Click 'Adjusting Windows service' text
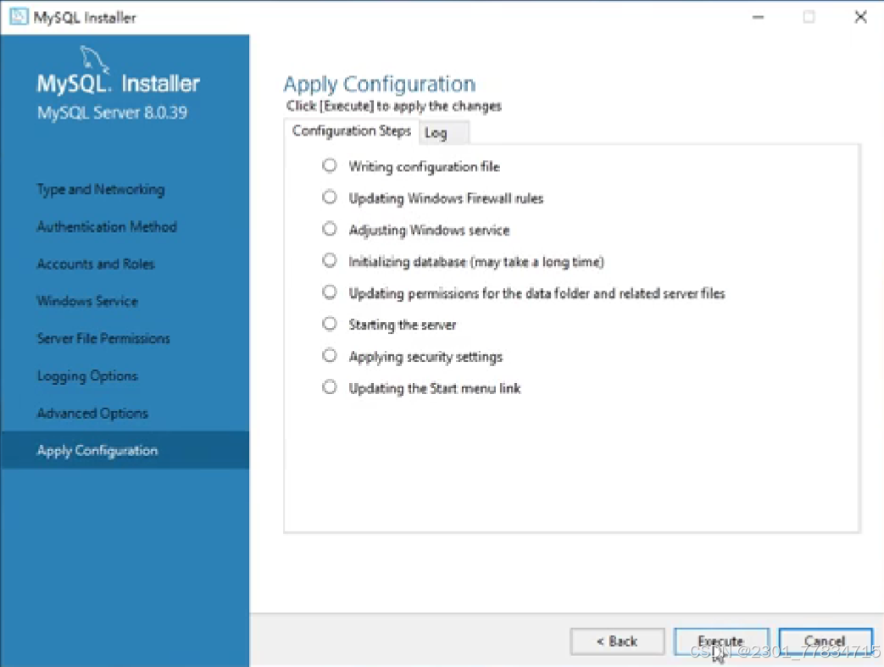884x667 pixels. [x=429, y=230]
